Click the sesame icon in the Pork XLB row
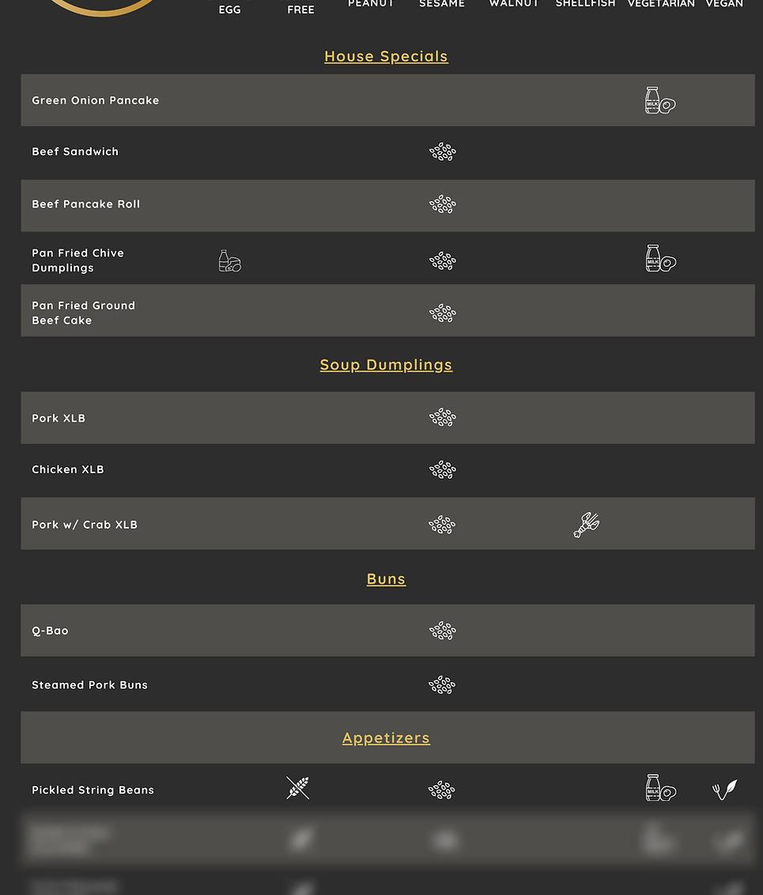763x895 pixels. (x=443, y=418)
